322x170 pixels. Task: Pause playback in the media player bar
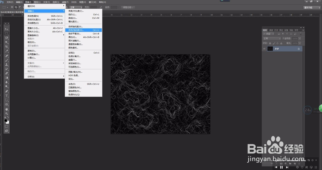281,167
